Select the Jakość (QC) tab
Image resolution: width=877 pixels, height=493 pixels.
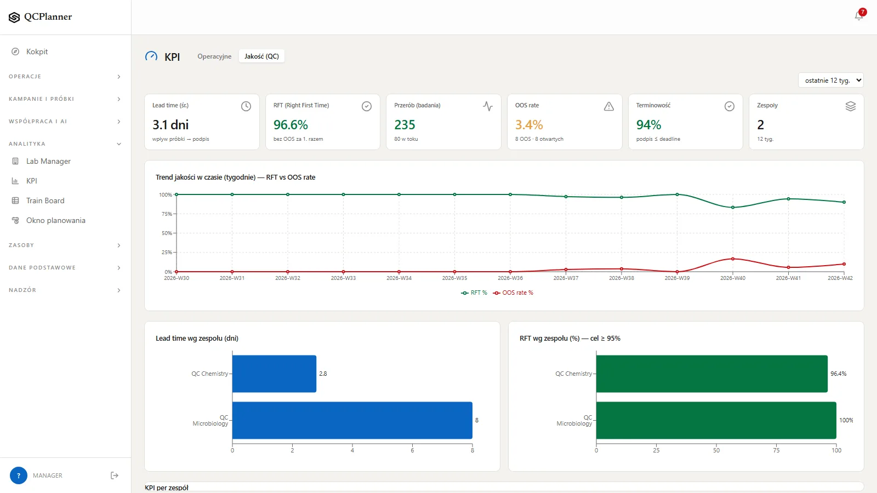coord(261,56)
